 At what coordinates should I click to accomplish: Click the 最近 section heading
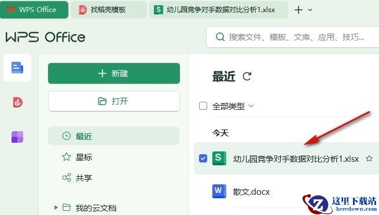pyautogui.click(x=223, y=76)
